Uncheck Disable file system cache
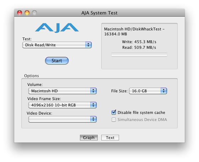Screen dimensions: 199x162 pyautogui.click(x=114, y=112)
